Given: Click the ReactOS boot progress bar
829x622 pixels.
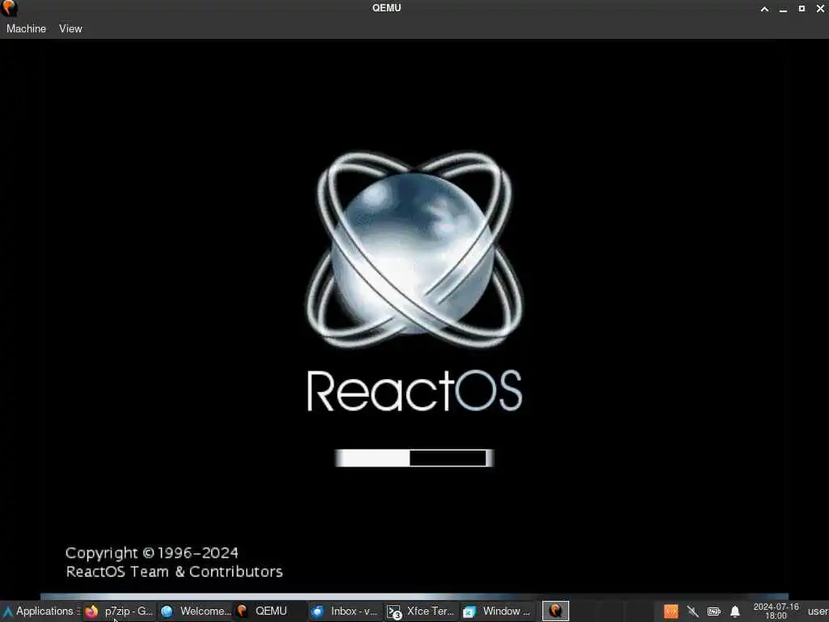Looking at the screenshot, I should [414, 458].
